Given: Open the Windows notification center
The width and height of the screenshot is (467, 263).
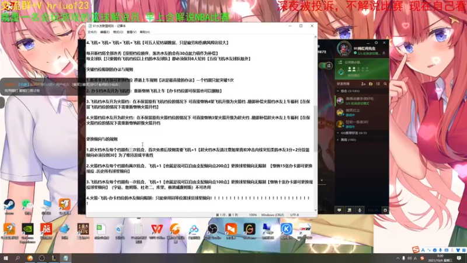Looking at the screenshot, I should click(x=459, y=258).
